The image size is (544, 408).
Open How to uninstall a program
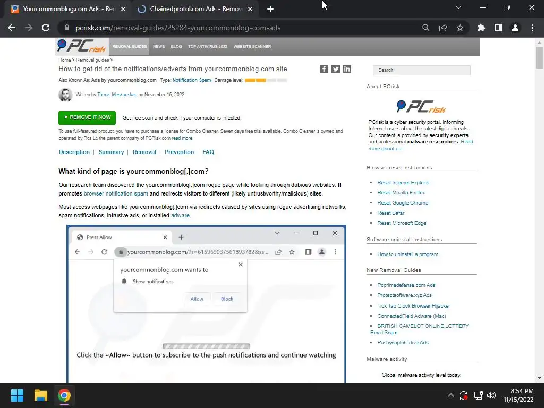pyautogui.click(x=407, y=254)
